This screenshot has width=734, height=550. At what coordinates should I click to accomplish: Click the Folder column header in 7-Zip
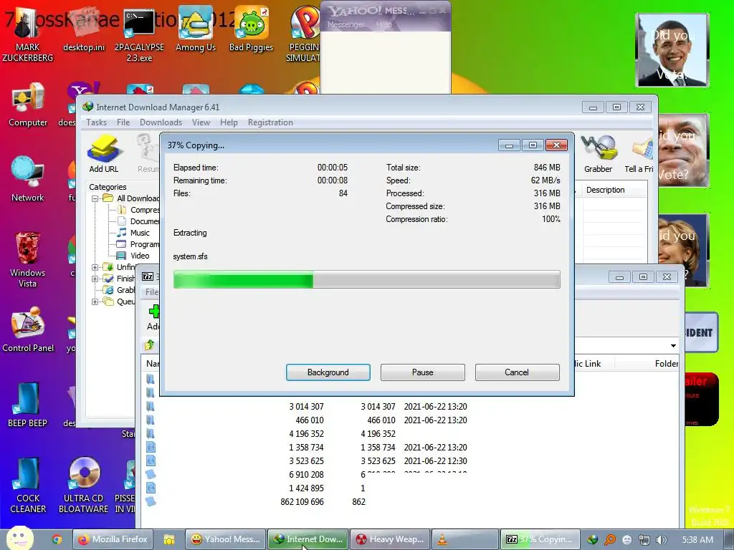647,363
